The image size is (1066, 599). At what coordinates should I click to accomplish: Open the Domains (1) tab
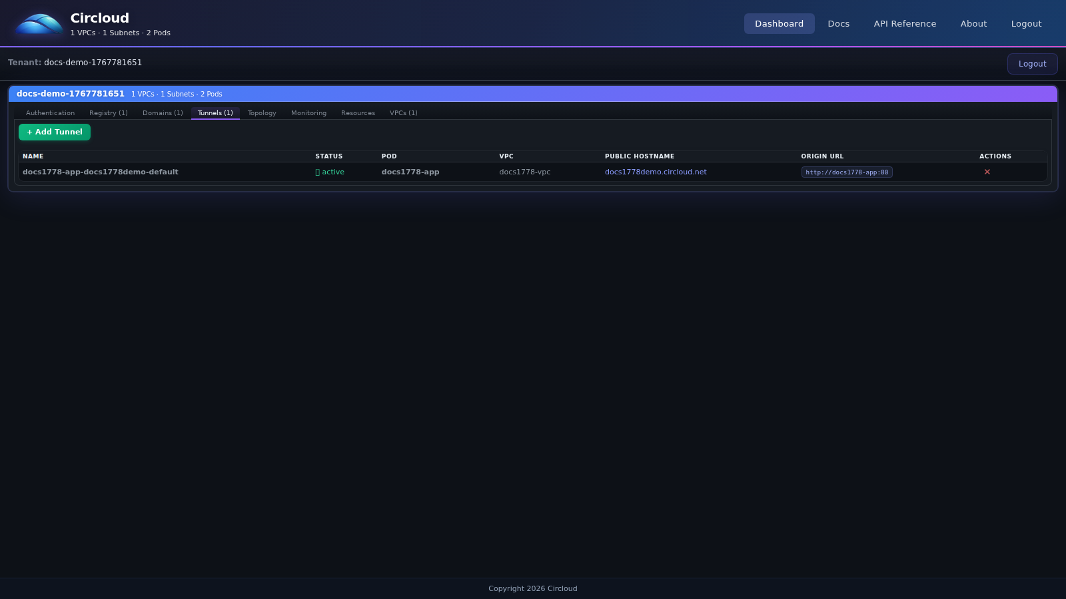click(x=163, y=113)
